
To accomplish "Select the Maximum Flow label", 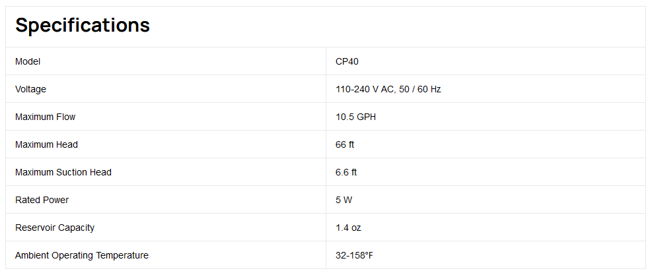I will click(45, 117).
